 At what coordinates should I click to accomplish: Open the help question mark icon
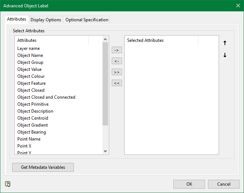click(8, 184)
